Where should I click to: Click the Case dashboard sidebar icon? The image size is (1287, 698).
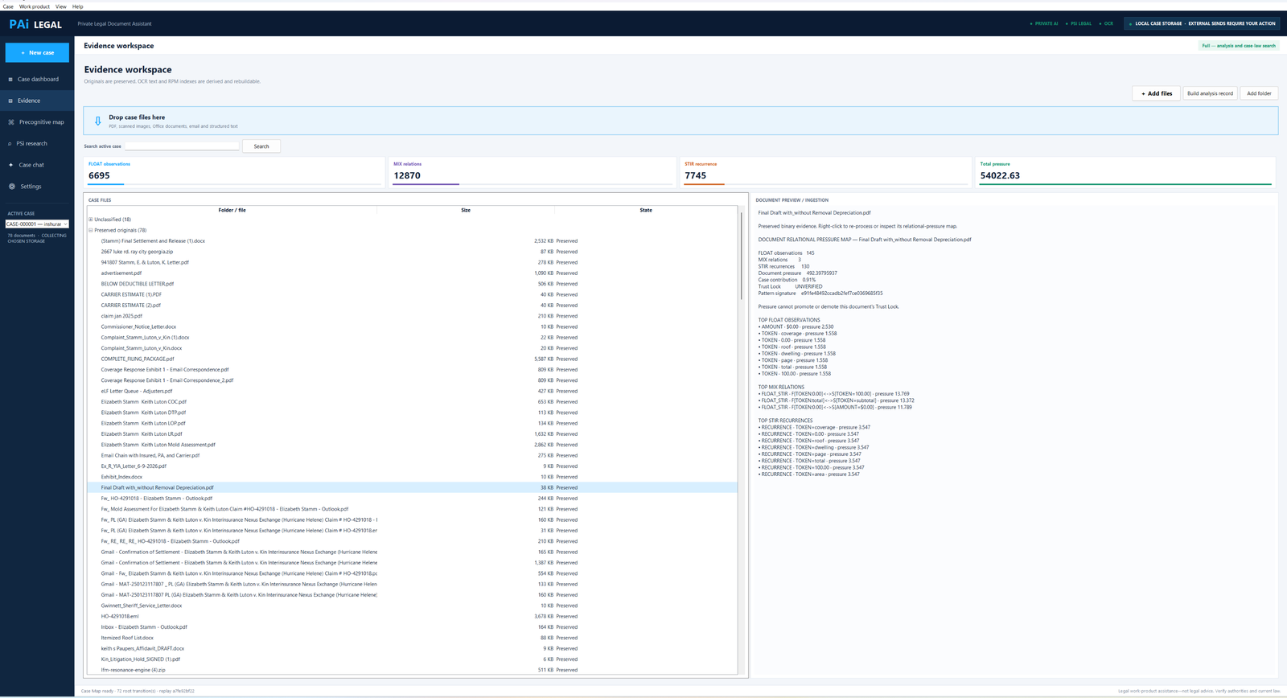(10, 80)
